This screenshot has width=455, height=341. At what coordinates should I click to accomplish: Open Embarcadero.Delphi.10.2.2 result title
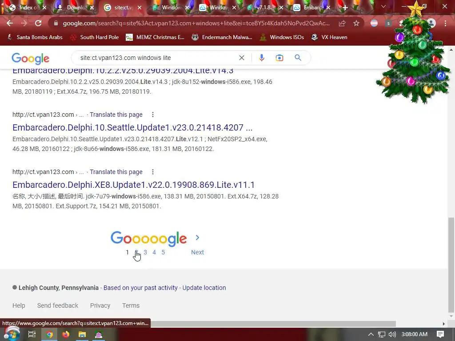click(x=123, y=71)
